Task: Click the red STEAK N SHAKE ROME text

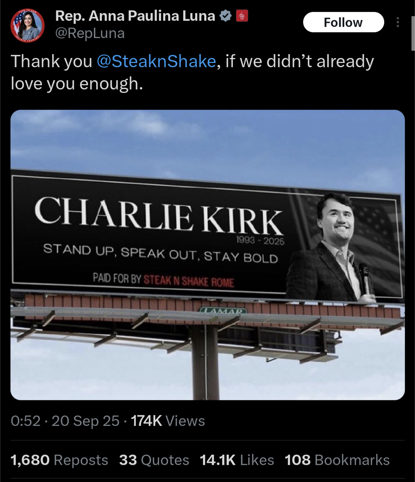Action: 189,281
